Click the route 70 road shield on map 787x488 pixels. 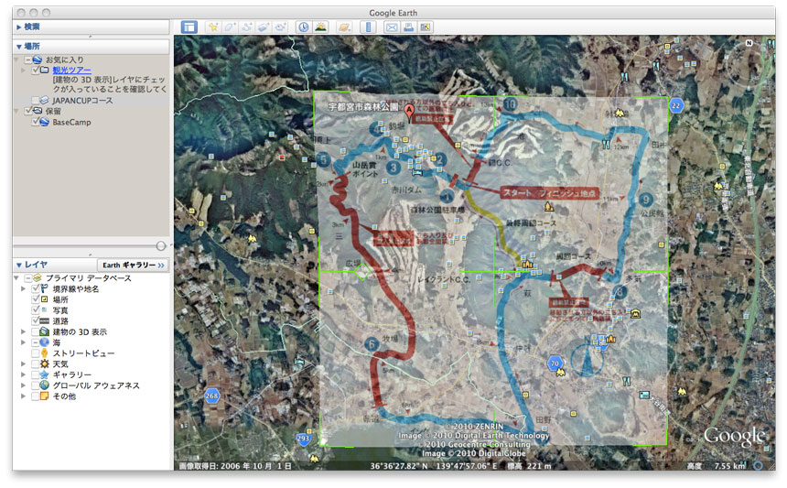(555, 363)
